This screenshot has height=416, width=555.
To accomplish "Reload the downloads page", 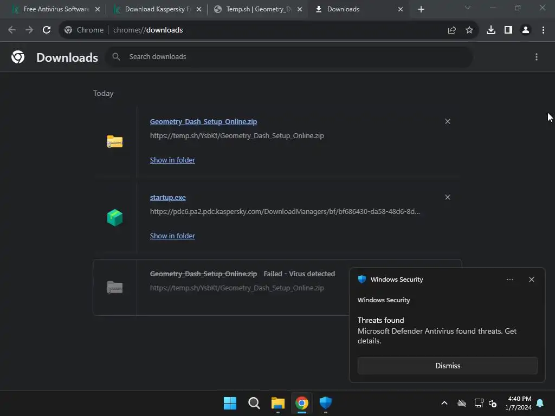I will [x=47, y=30].
